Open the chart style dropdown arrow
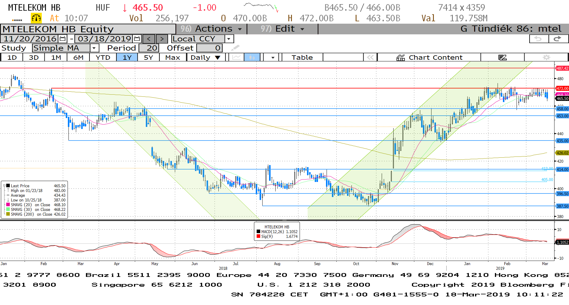 tap(273, 57)
